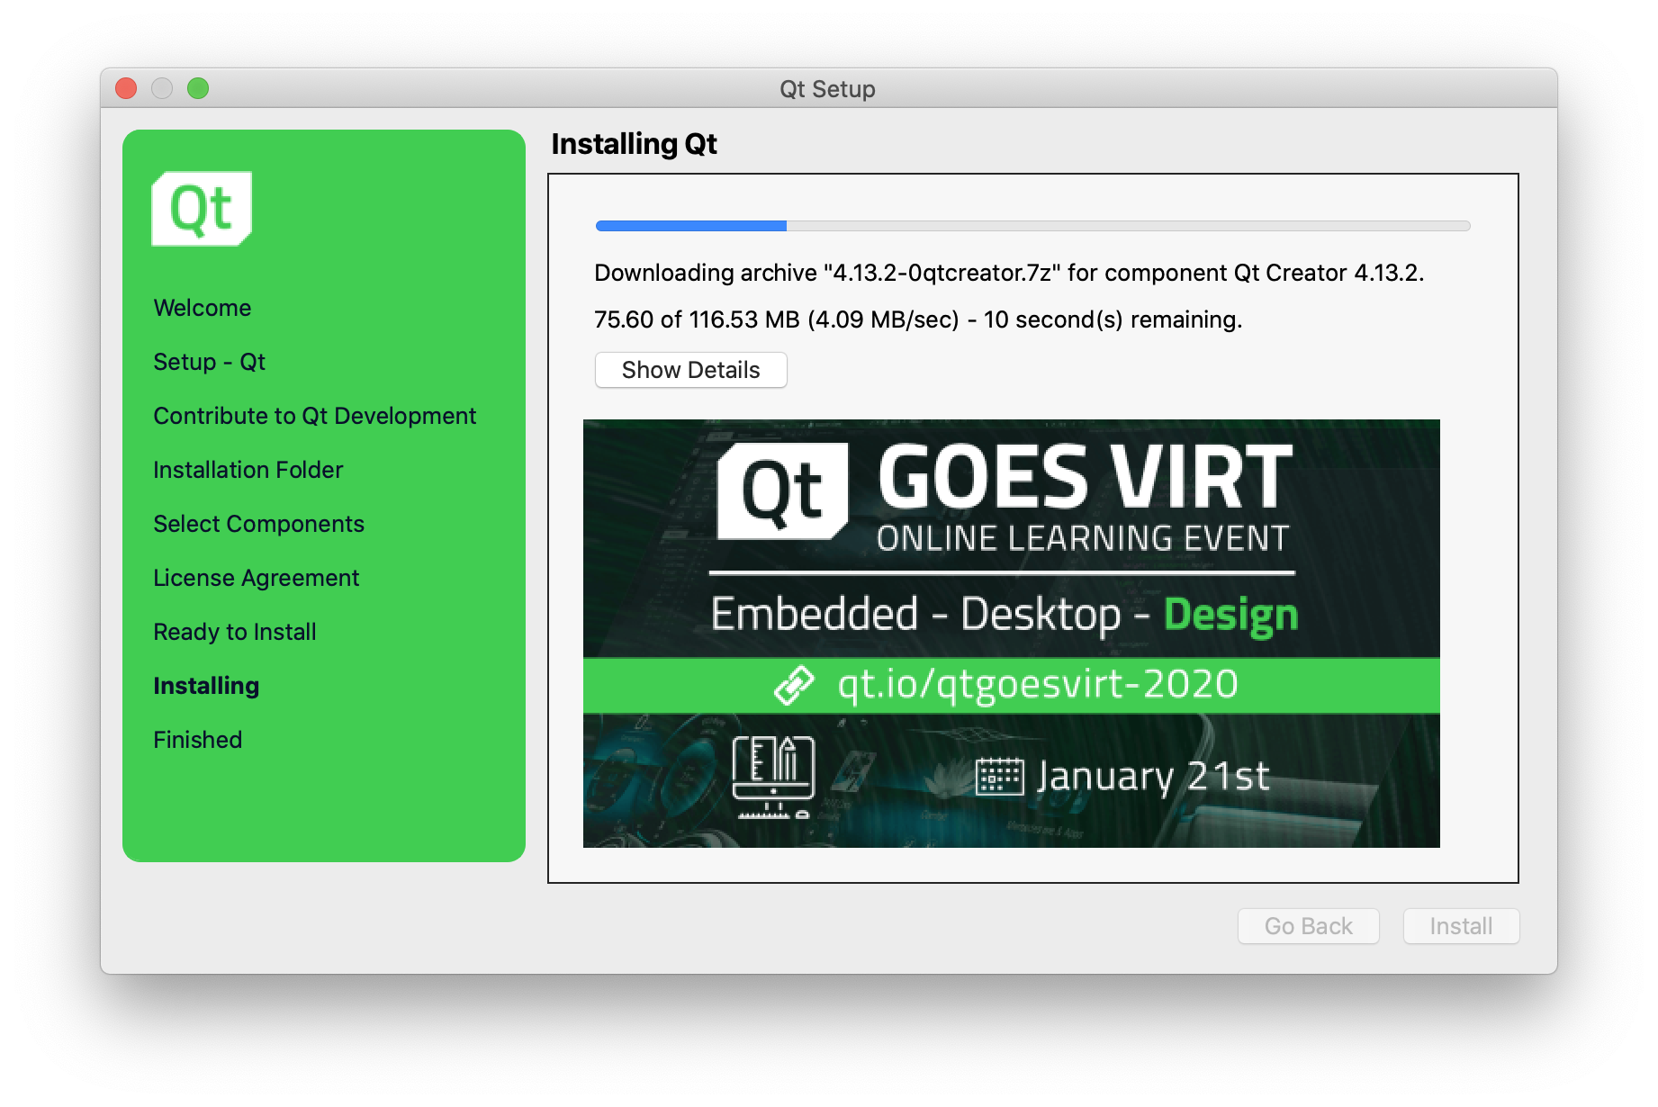Select the Welcome step in the sidebar
Viewport: 1658px width, 1107px height.
(x=203, y=308)
